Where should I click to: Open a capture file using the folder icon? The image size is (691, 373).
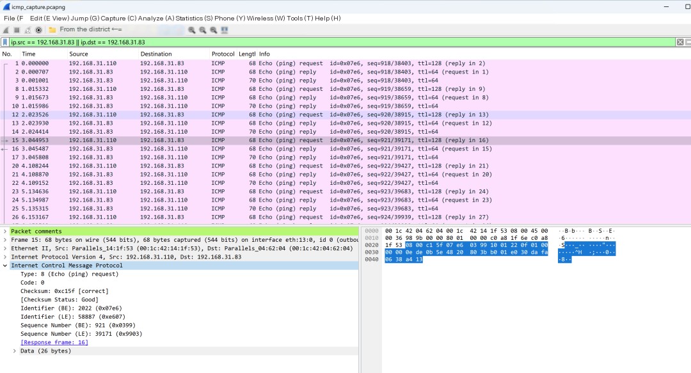pos(52,30)
